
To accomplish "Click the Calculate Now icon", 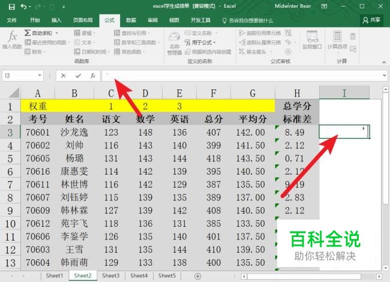I will 353,37.
